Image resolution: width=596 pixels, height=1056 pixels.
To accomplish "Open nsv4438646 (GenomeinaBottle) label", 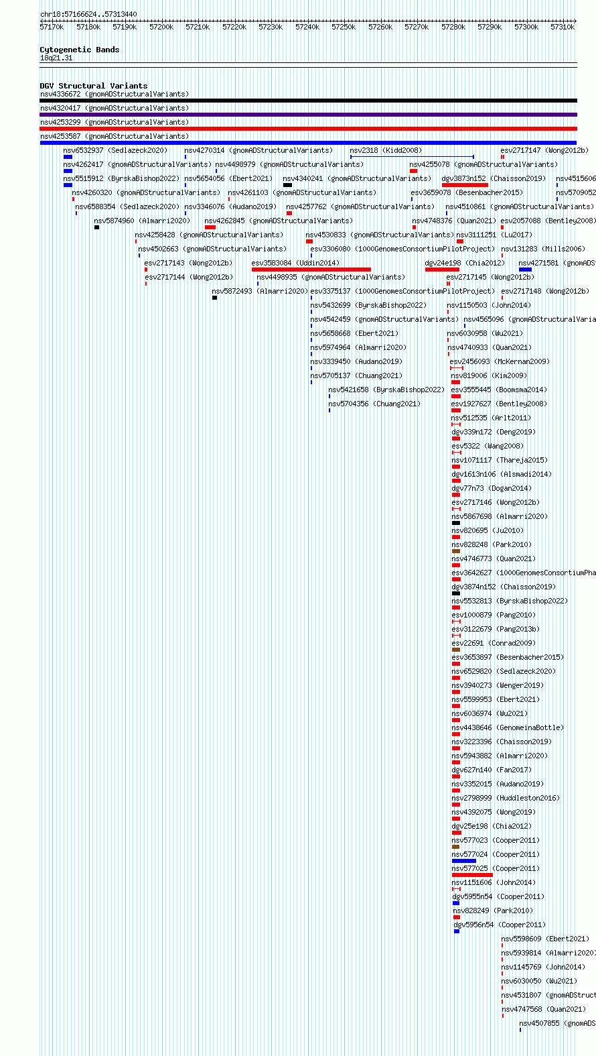I will (508, 727).
